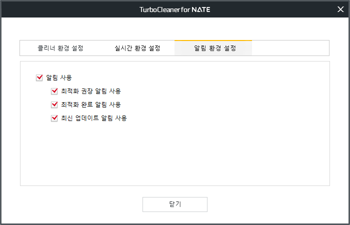Click the 닫기 button
This screenshot has width=350, height=225.
pos(175,204)
